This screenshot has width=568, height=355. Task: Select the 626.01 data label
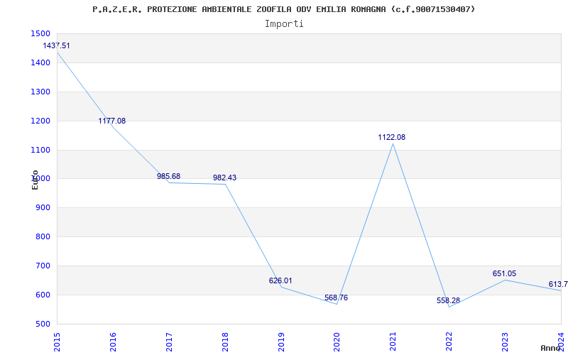280,280
